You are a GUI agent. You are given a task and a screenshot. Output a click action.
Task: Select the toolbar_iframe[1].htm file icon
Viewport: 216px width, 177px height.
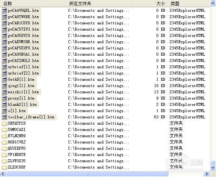click(4, 117)
